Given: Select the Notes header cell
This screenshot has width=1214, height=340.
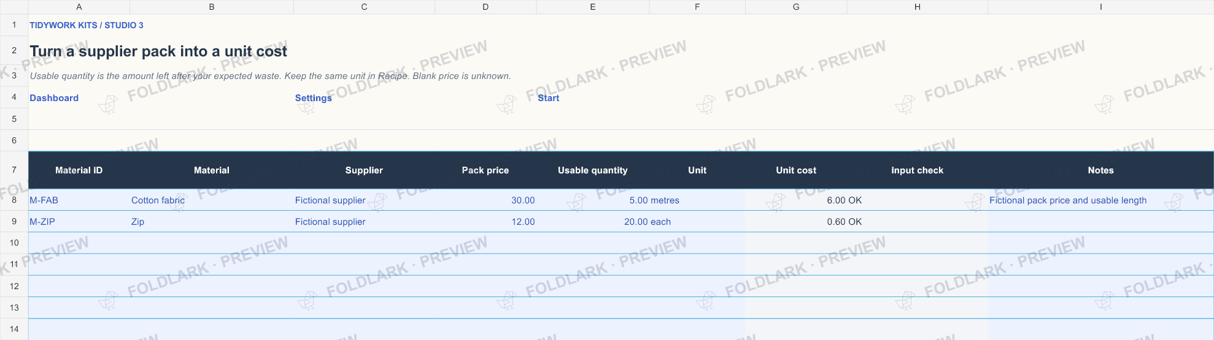Looking at the screenshot, I should 1101,170.
